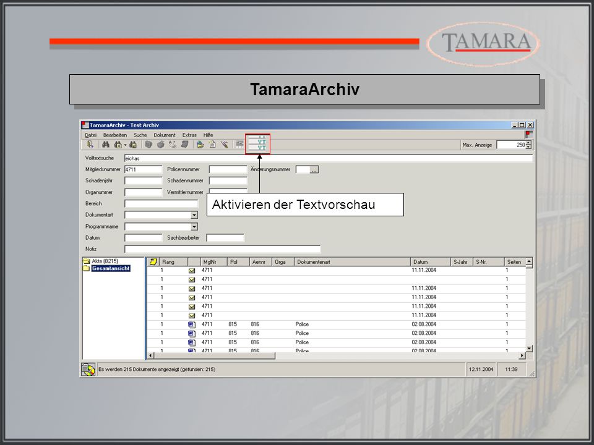
Task: Click the folder icon beside Gesamtansicht
Action: click(87, 268)
